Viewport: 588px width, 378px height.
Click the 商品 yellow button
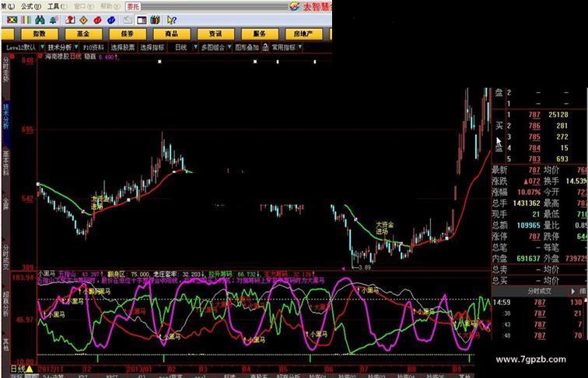pyautogui.click(x=171, y=33)
